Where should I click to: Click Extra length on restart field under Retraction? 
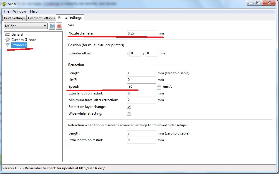tap(141, 94)
